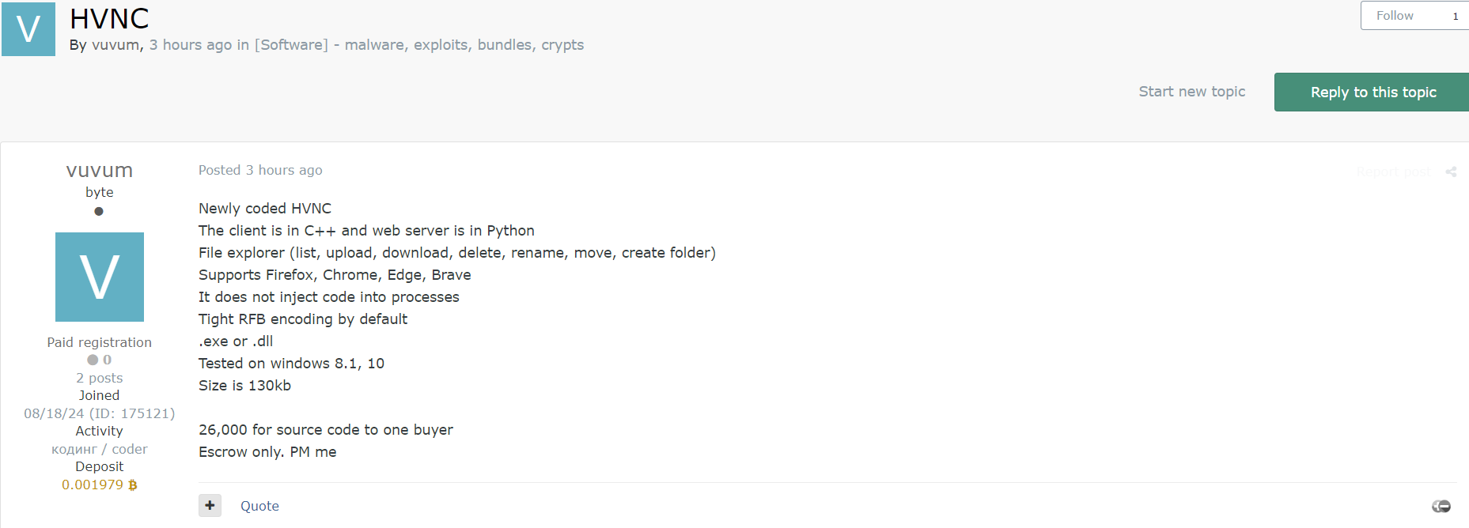Image resolution: width=1469 pixels, height=528 pixels.
Task: Give negative reputation with the minus icon
Action: pos(1445,507)
